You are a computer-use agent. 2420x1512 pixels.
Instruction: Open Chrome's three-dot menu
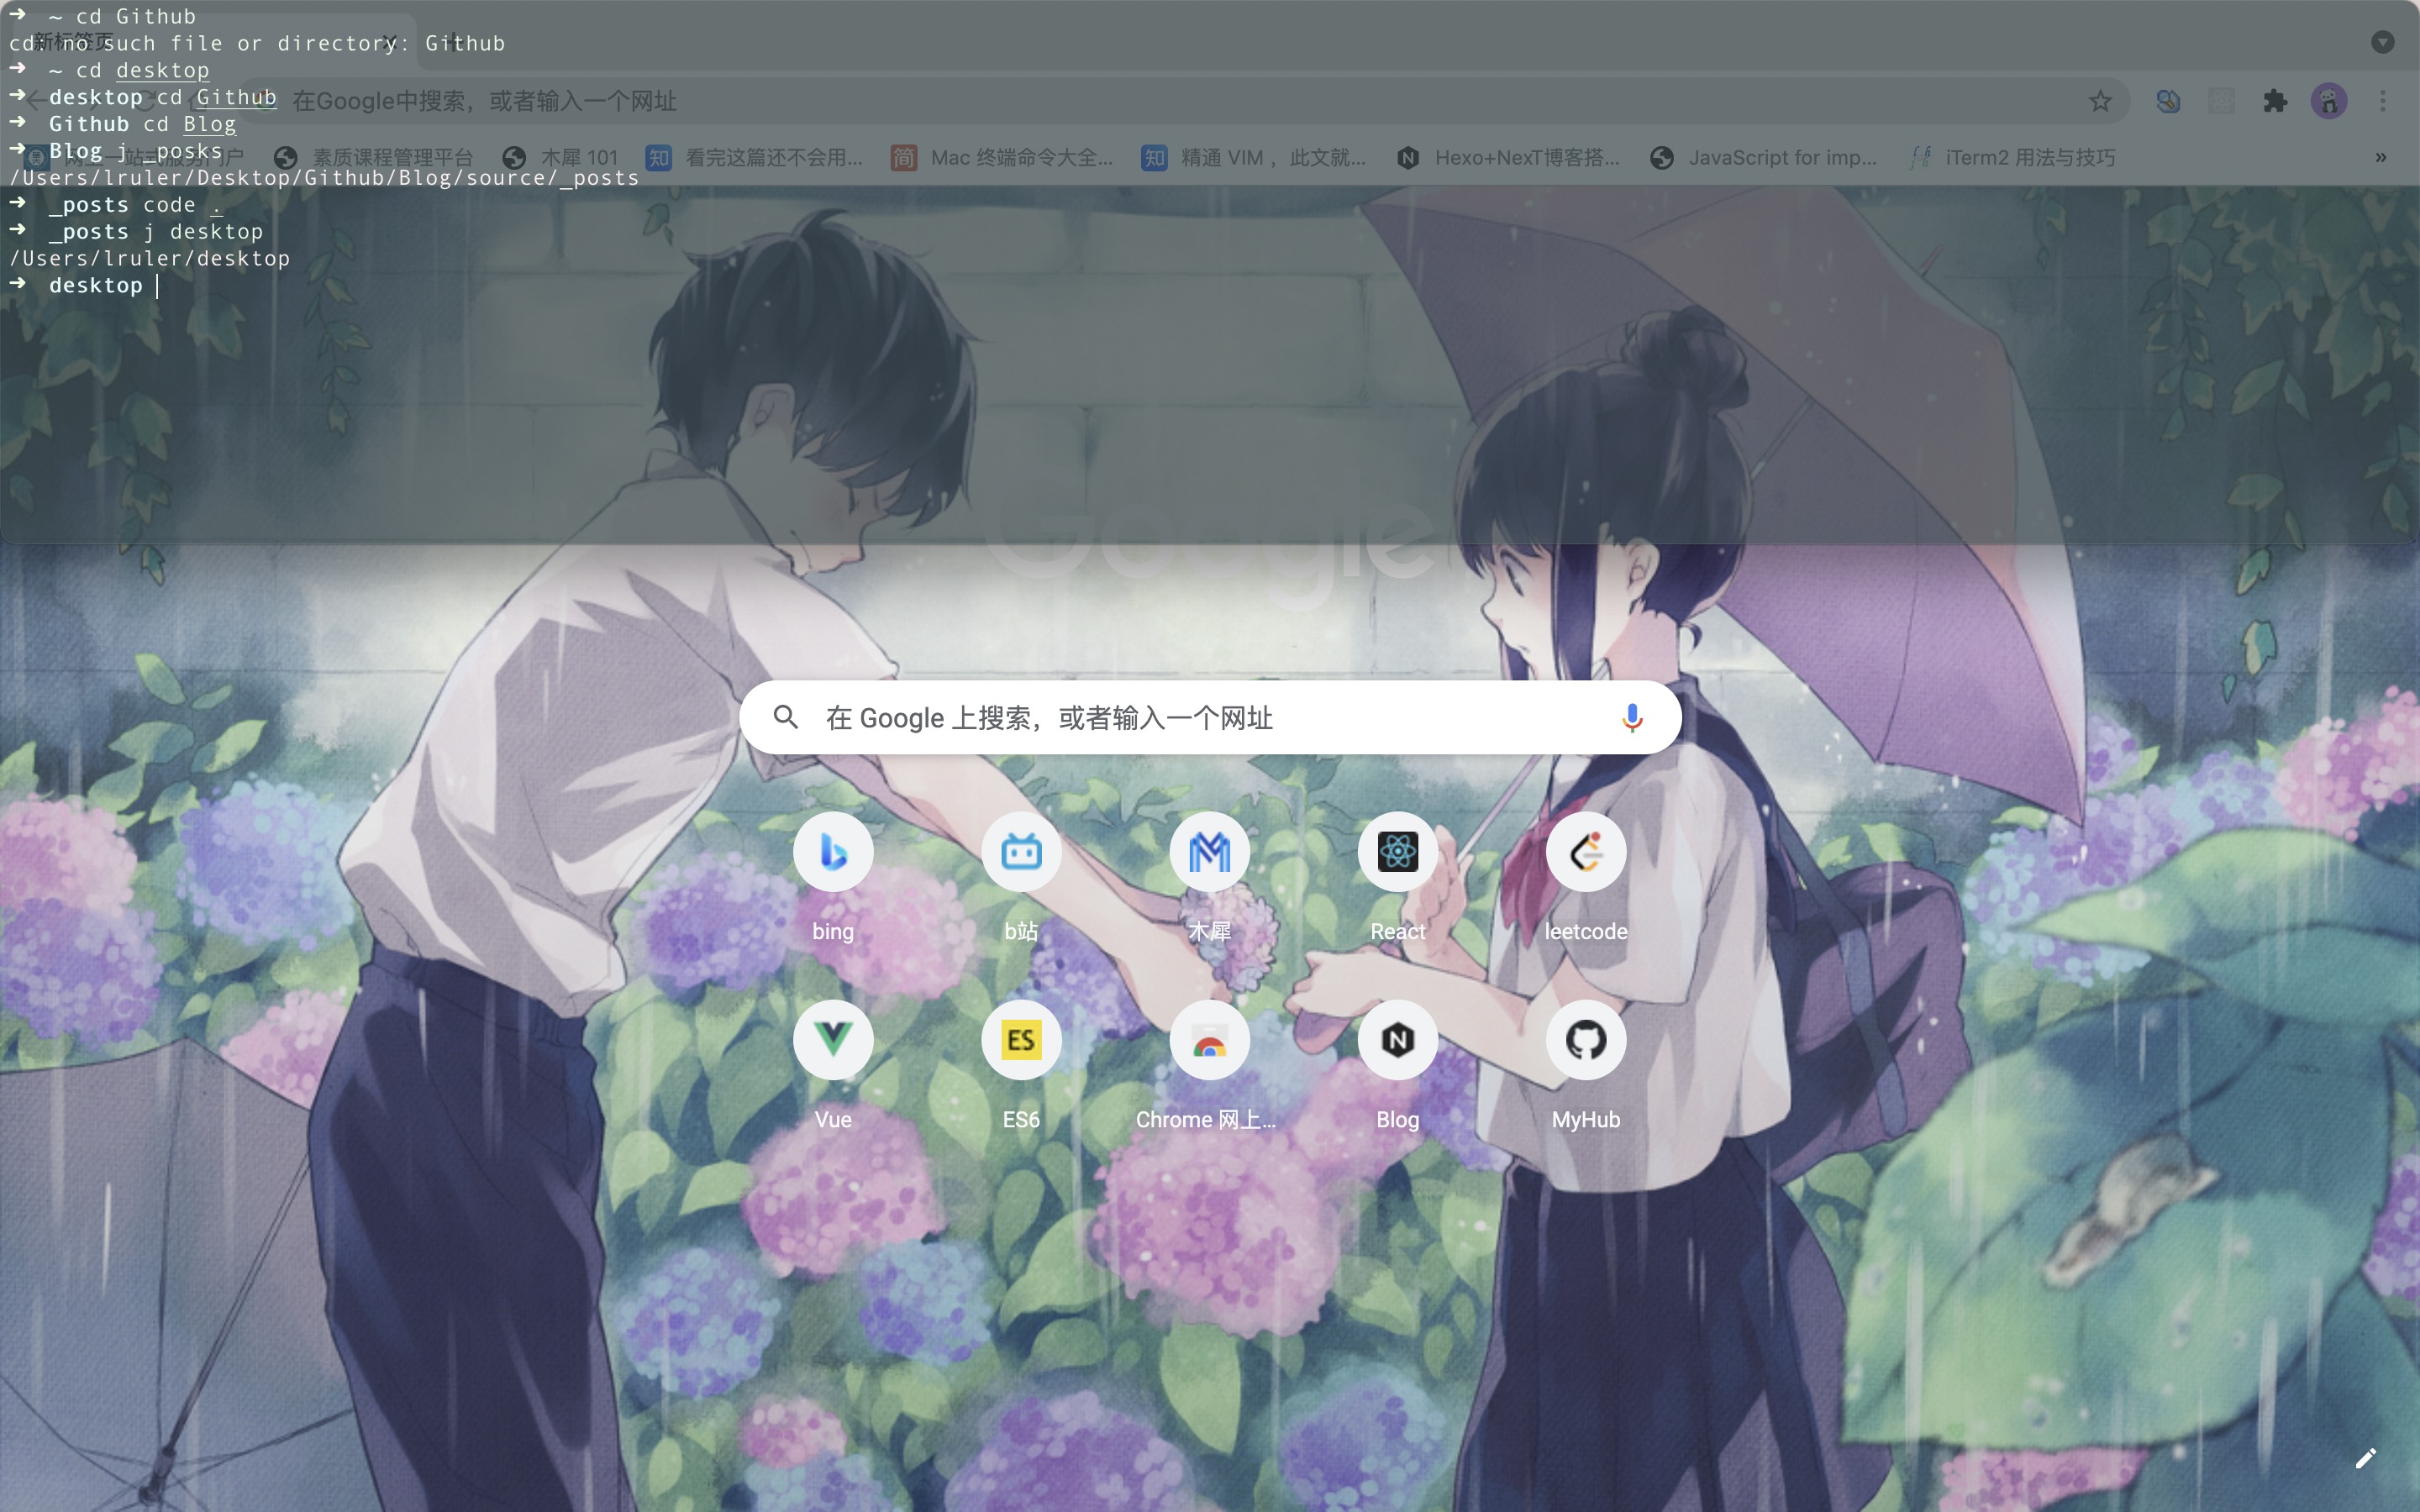(x=2383, y=101)
